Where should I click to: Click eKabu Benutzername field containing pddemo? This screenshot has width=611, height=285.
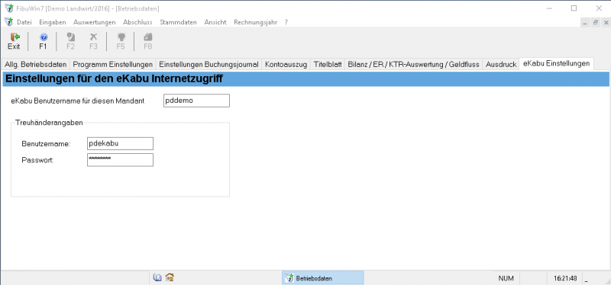(x=196, y=101)
